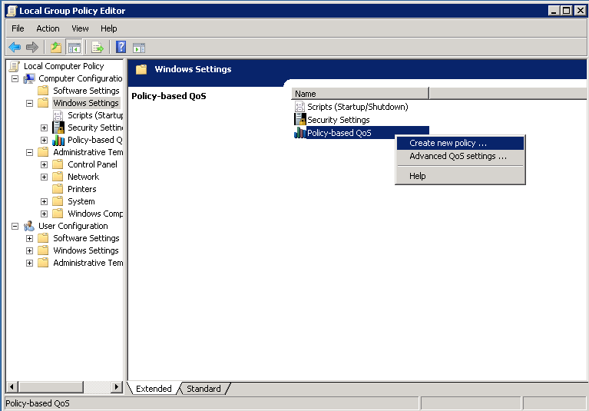
Task: Open the Action menu
Action: tap(48, 28)
